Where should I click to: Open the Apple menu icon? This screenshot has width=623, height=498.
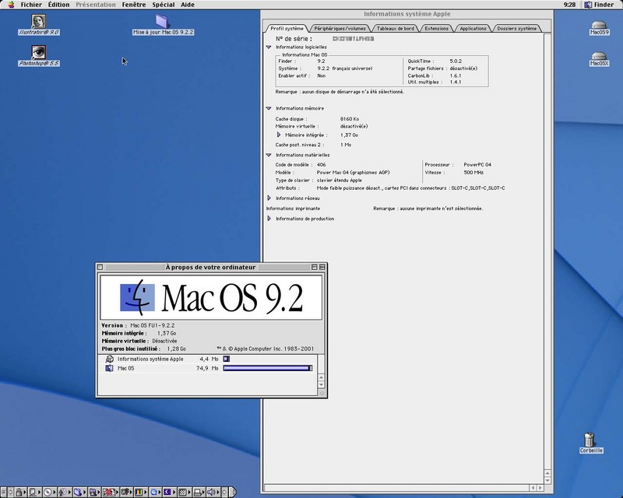[x=11, y=5]
